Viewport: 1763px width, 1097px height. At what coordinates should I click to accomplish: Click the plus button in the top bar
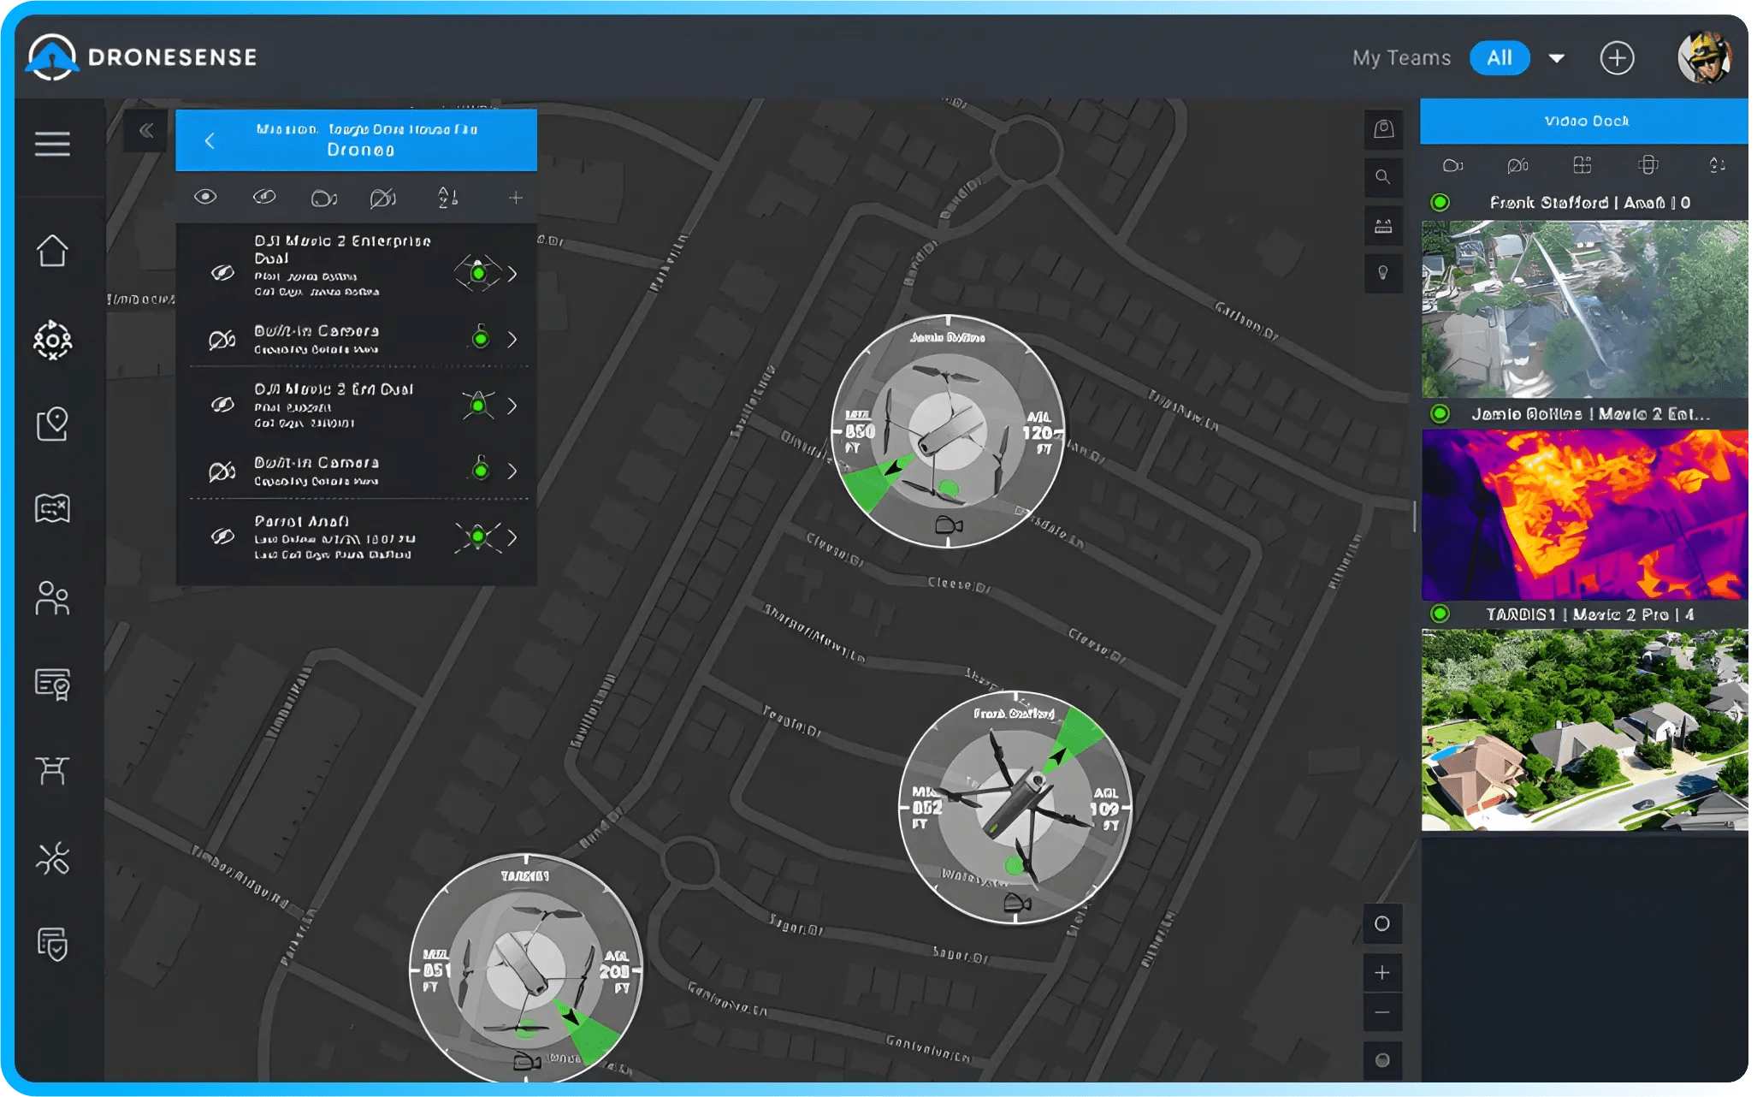coord(1618,57)
